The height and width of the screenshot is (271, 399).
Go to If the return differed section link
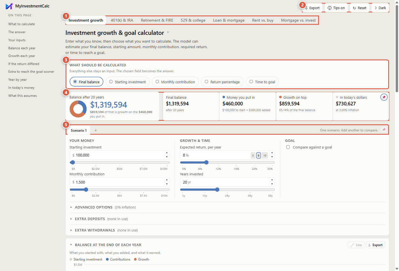[24, 64]
